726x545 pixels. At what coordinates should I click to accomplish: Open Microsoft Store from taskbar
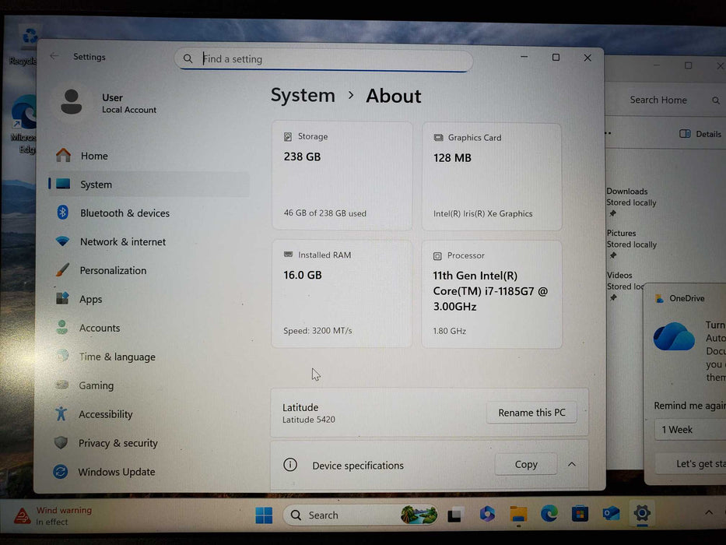[x=580, y=515]
